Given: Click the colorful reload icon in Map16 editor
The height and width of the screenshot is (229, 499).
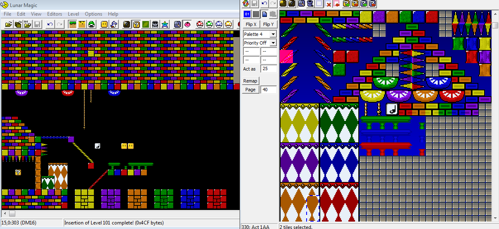Looking at the screenshot, I should coord(246,4).
